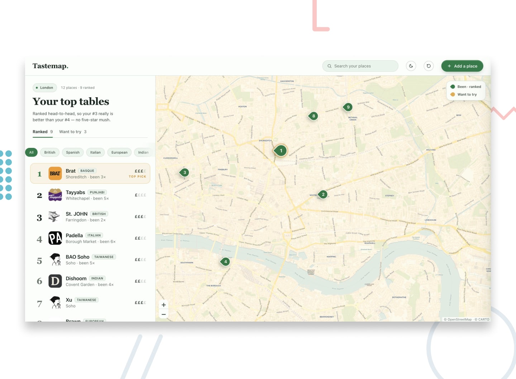This screenshot has width=516, height=379.
Task: Open the BAO Soho entry title
Action: [77, 257]
